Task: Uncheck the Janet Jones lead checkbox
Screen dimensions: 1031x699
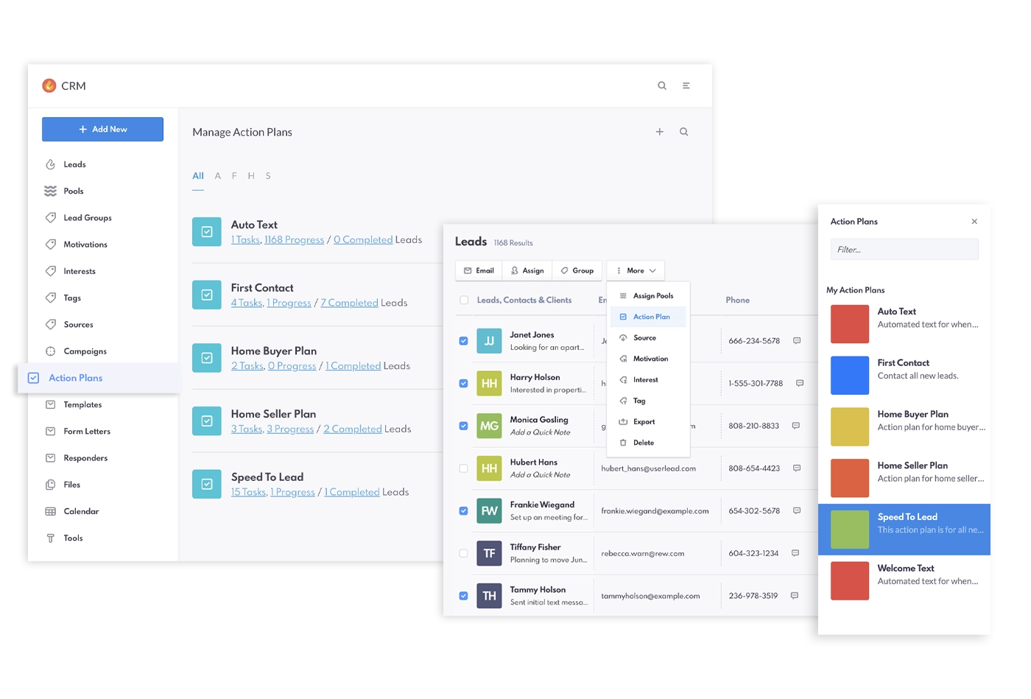Action: (x=463, y=341)
